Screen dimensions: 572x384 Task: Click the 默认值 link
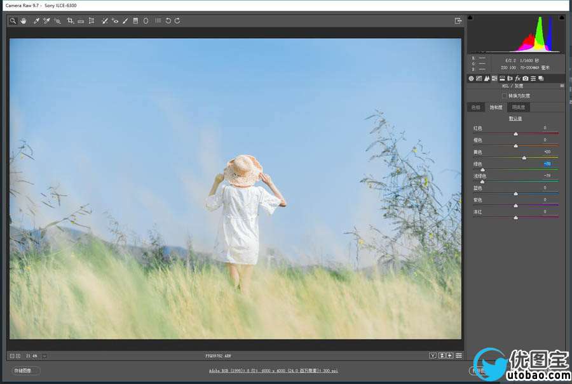pos(515,118)
